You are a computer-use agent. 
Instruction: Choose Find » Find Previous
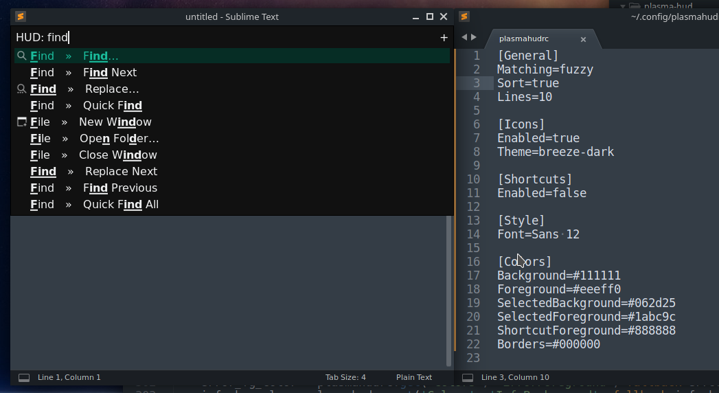click(x=232, y=188)
